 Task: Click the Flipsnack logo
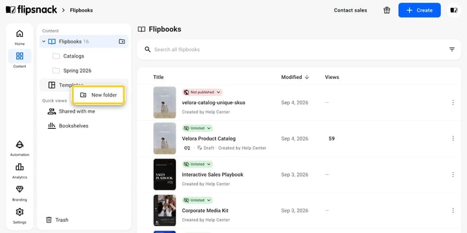(31, 10)
